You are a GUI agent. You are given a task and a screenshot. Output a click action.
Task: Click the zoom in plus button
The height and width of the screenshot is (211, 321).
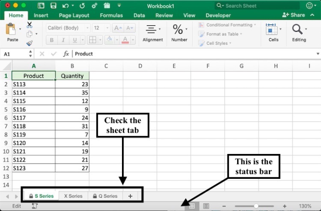(x=285, y=206)
